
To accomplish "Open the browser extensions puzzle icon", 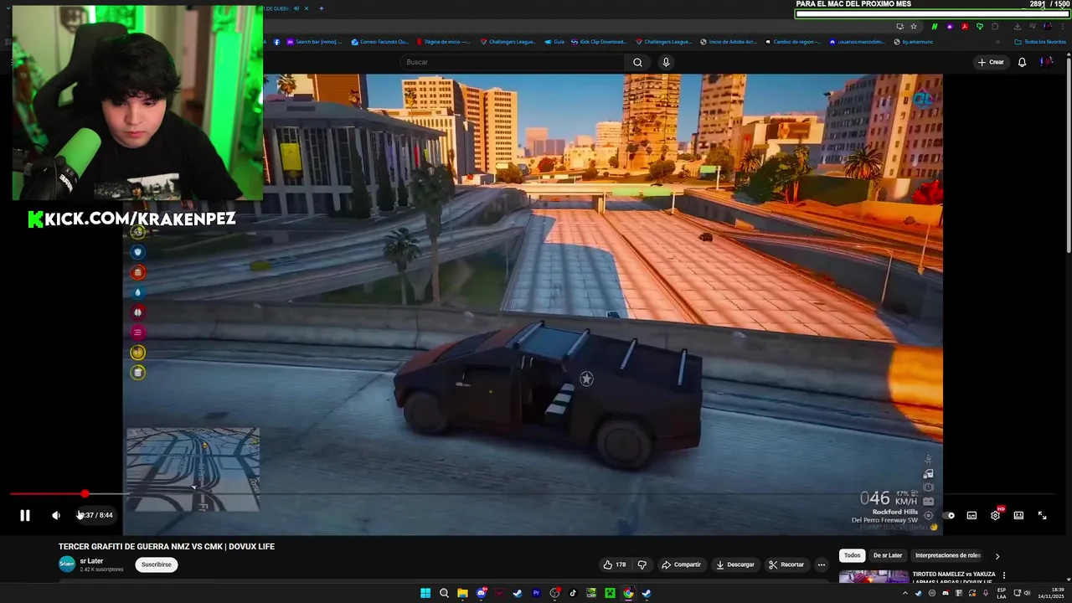I will click(995, 26).
